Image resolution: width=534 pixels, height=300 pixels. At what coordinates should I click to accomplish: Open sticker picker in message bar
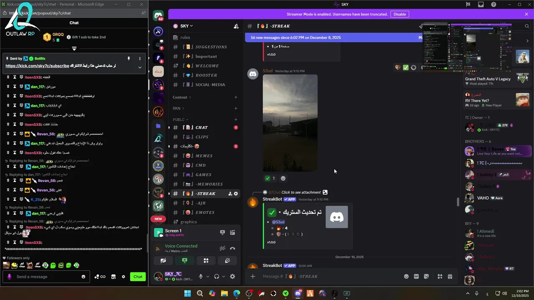[x=426, y=276]
